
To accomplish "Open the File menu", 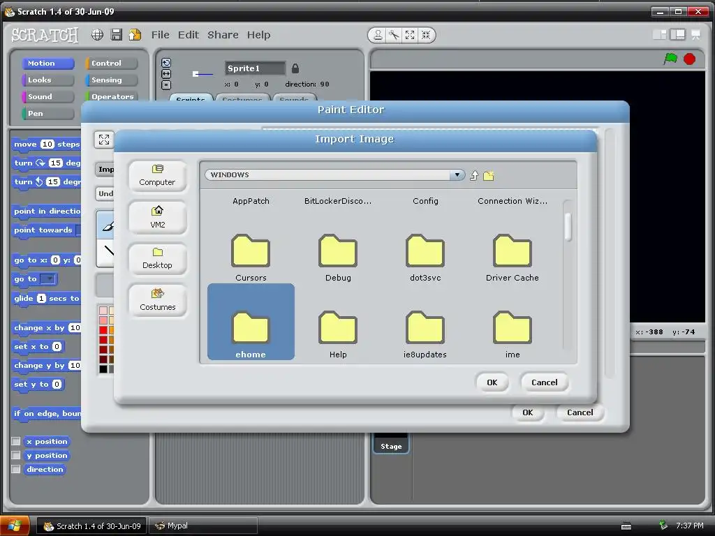I will 160,35.
